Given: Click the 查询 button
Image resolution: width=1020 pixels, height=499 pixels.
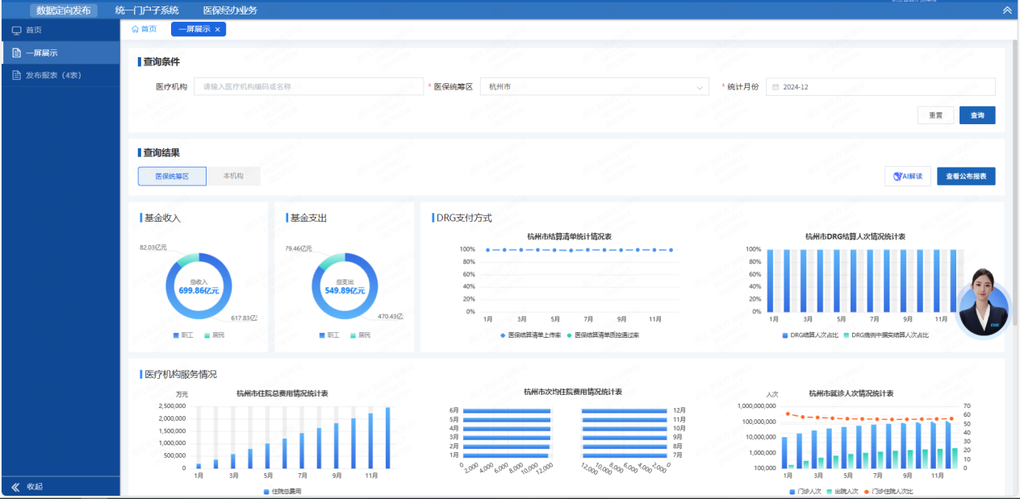Looking at the screenshot, I should (977, 115).
